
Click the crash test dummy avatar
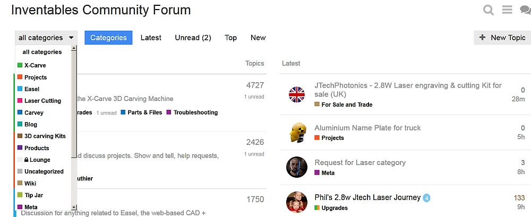(x=297, y=132)
